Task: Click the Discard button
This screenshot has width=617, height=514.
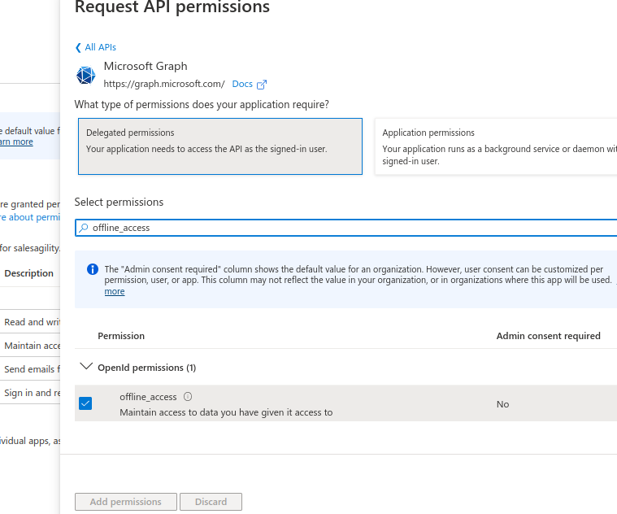Action: click(211, 502)
